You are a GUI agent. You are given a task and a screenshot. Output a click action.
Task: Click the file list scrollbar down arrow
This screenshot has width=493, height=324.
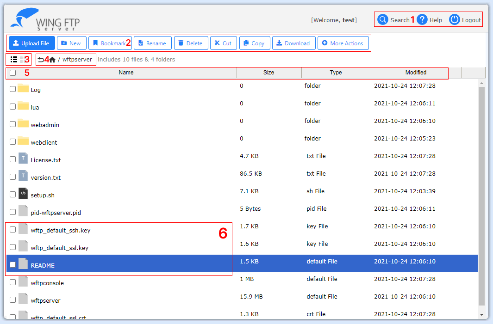pyautogui.click(x=481, y=315)
